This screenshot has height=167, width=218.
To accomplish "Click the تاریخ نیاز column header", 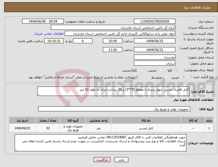I will pos(22,120).
